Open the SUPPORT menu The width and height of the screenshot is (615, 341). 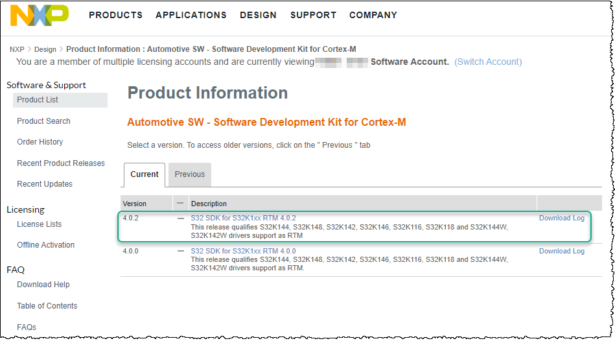313,15
